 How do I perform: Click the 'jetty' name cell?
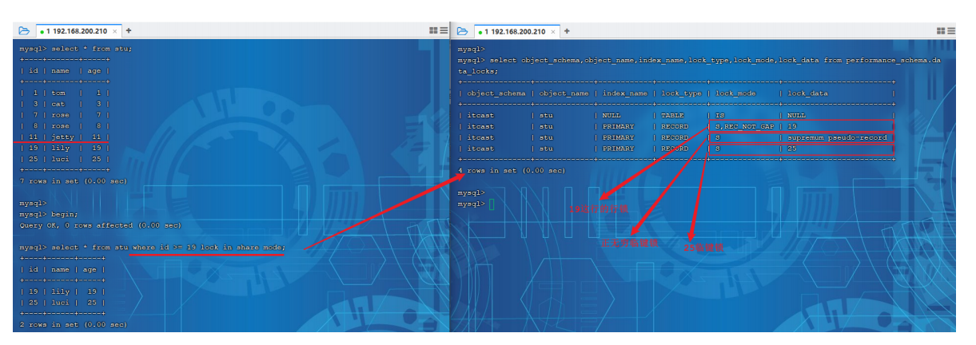point(63,137)
